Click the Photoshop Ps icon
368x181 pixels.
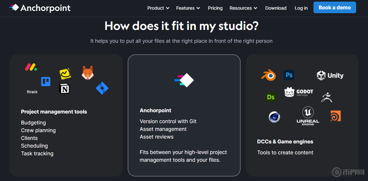click(x=289, y=75)
